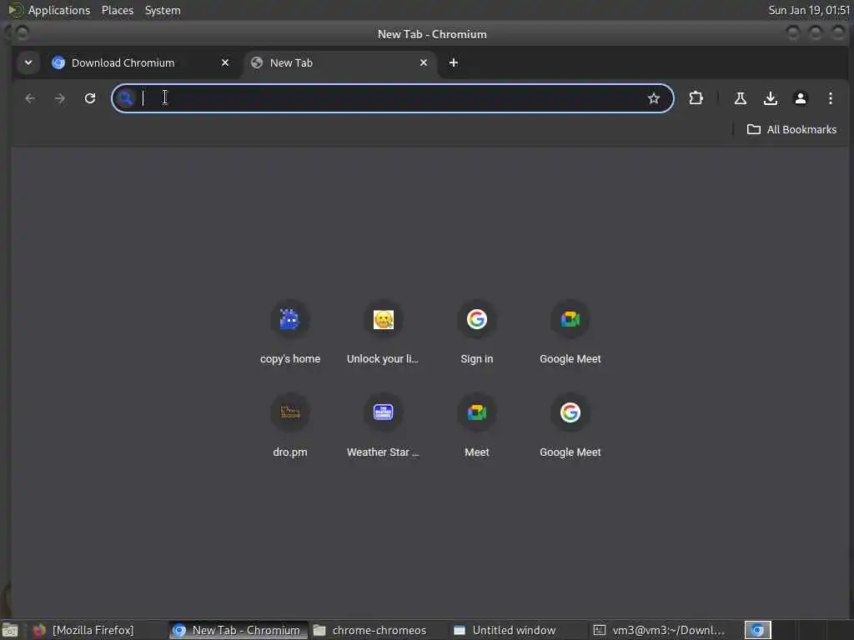Image resolution: width=854 pixels, height=640 pixels.
Task: Show downloads with the download icon
Action: click(770, 98)
